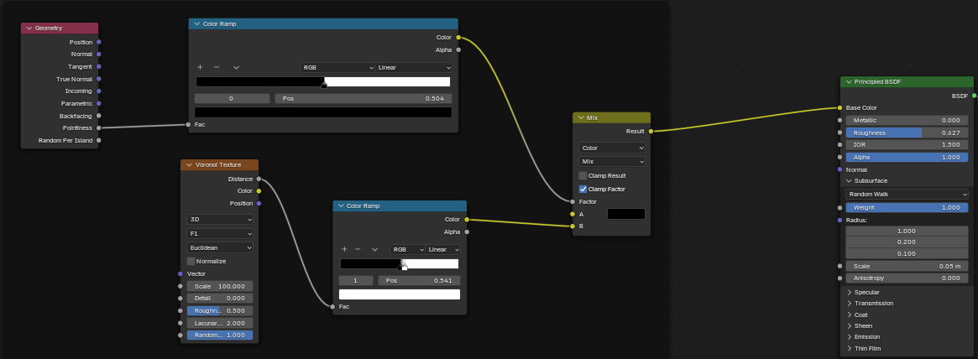Viewport: 978px width, 359px height.
Task: Open the A color swatch in Mix node
Action: click(x=625, y=214)
